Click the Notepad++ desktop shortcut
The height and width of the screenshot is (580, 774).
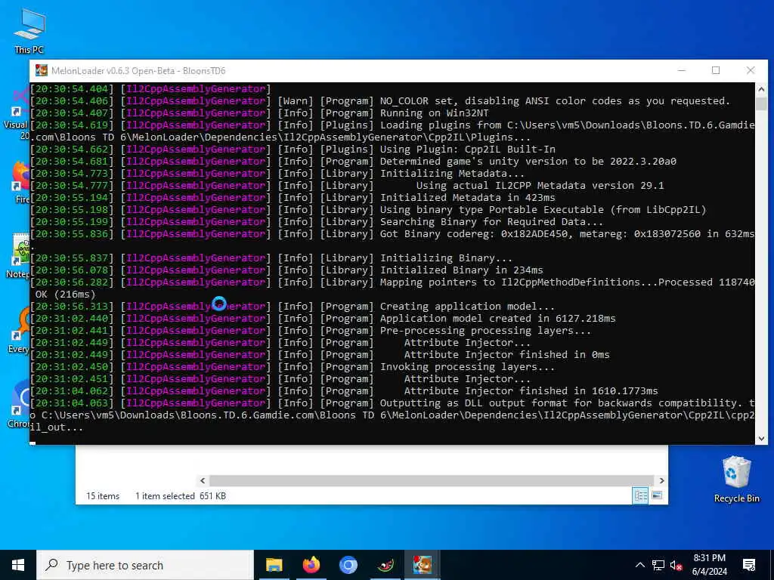[x=20, y=255]
